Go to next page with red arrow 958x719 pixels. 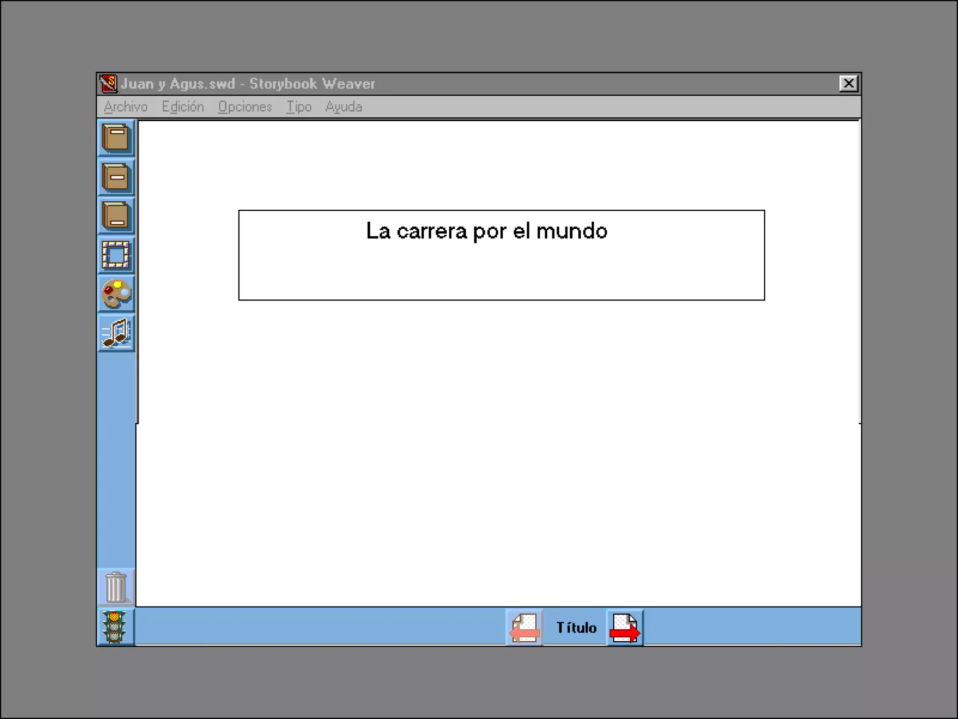(x=625, y=628)
